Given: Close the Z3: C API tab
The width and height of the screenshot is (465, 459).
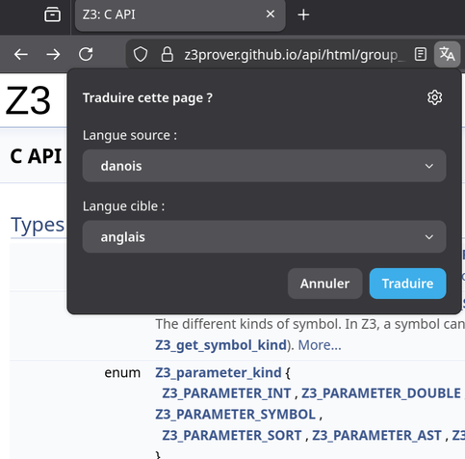Looking at the screenshot, I should (x=271, y=14).
